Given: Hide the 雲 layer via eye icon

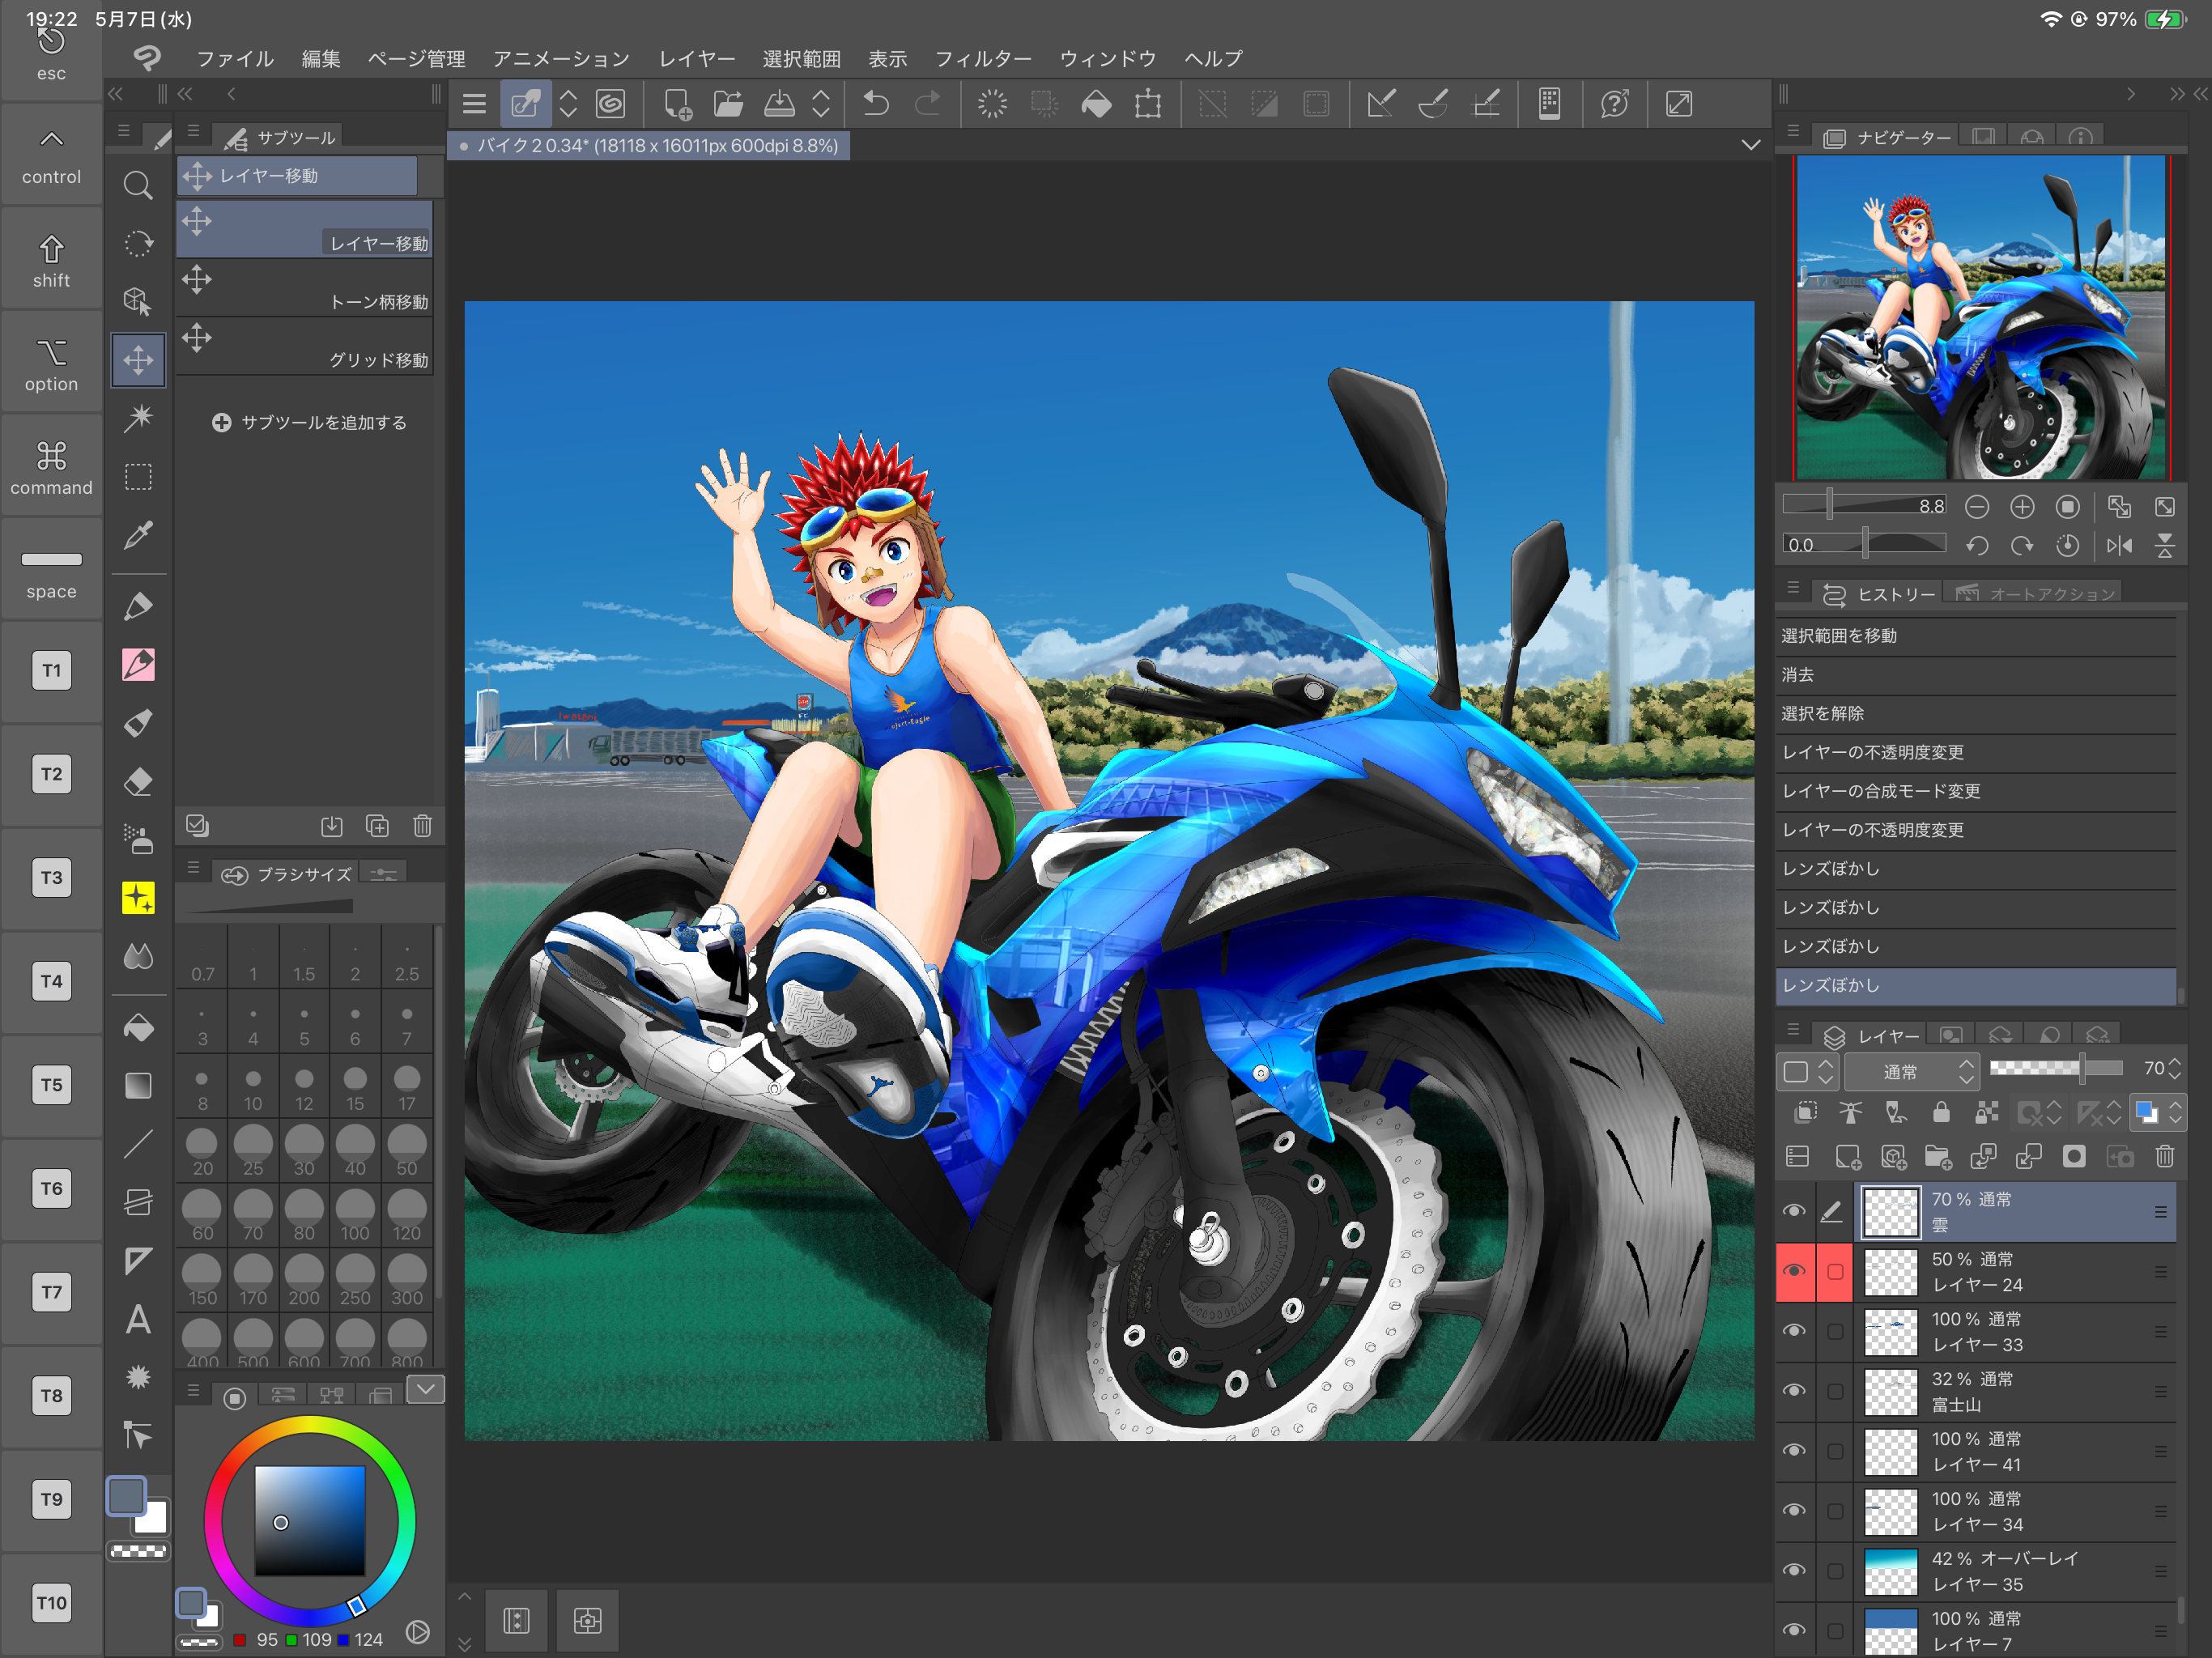Looking at the screenshot, I should coord(1794,1212).
